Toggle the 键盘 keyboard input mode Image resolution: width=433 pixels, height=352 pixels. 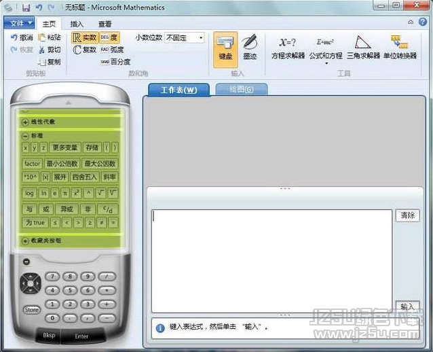click(225, 50)
